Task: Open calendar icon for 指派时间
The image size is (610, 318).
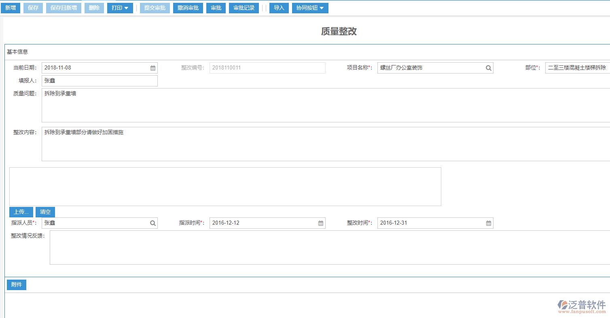Action: 321,223
